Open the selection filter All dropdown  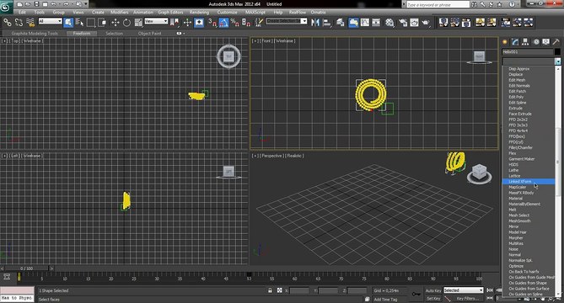tap(50, 21)
